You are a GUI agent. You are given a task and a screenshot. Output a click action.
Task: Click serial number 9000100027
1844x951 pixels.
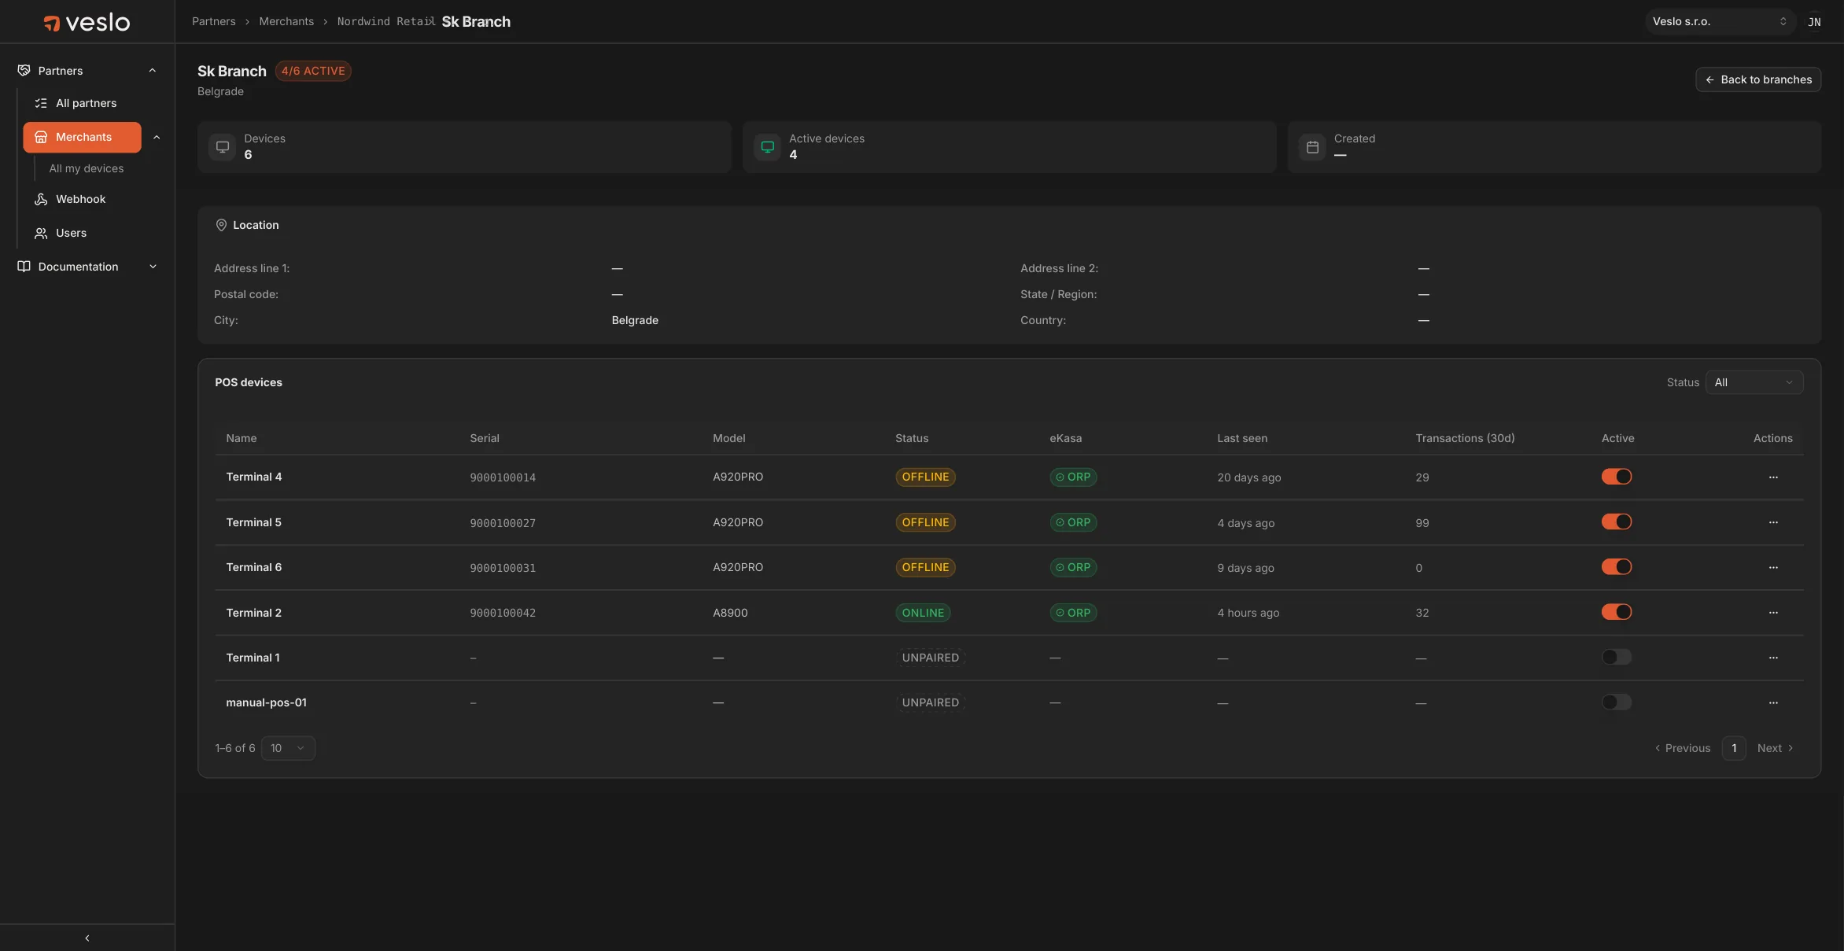click(503, 523)
